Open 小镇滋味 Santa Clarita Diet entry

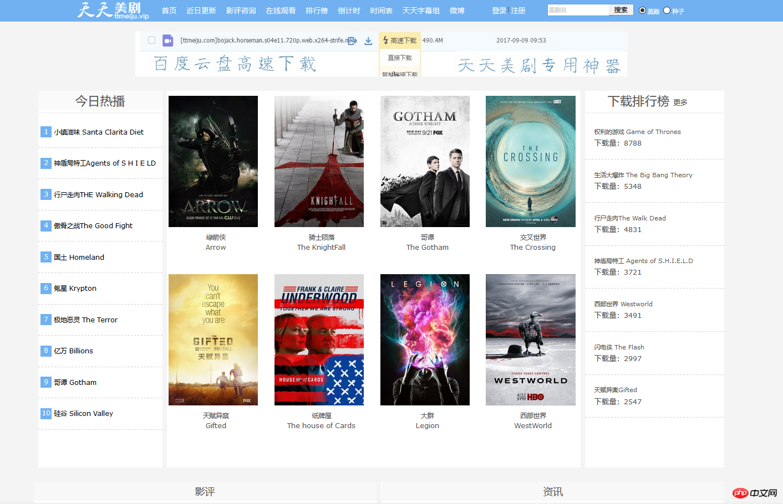(99, 132)
